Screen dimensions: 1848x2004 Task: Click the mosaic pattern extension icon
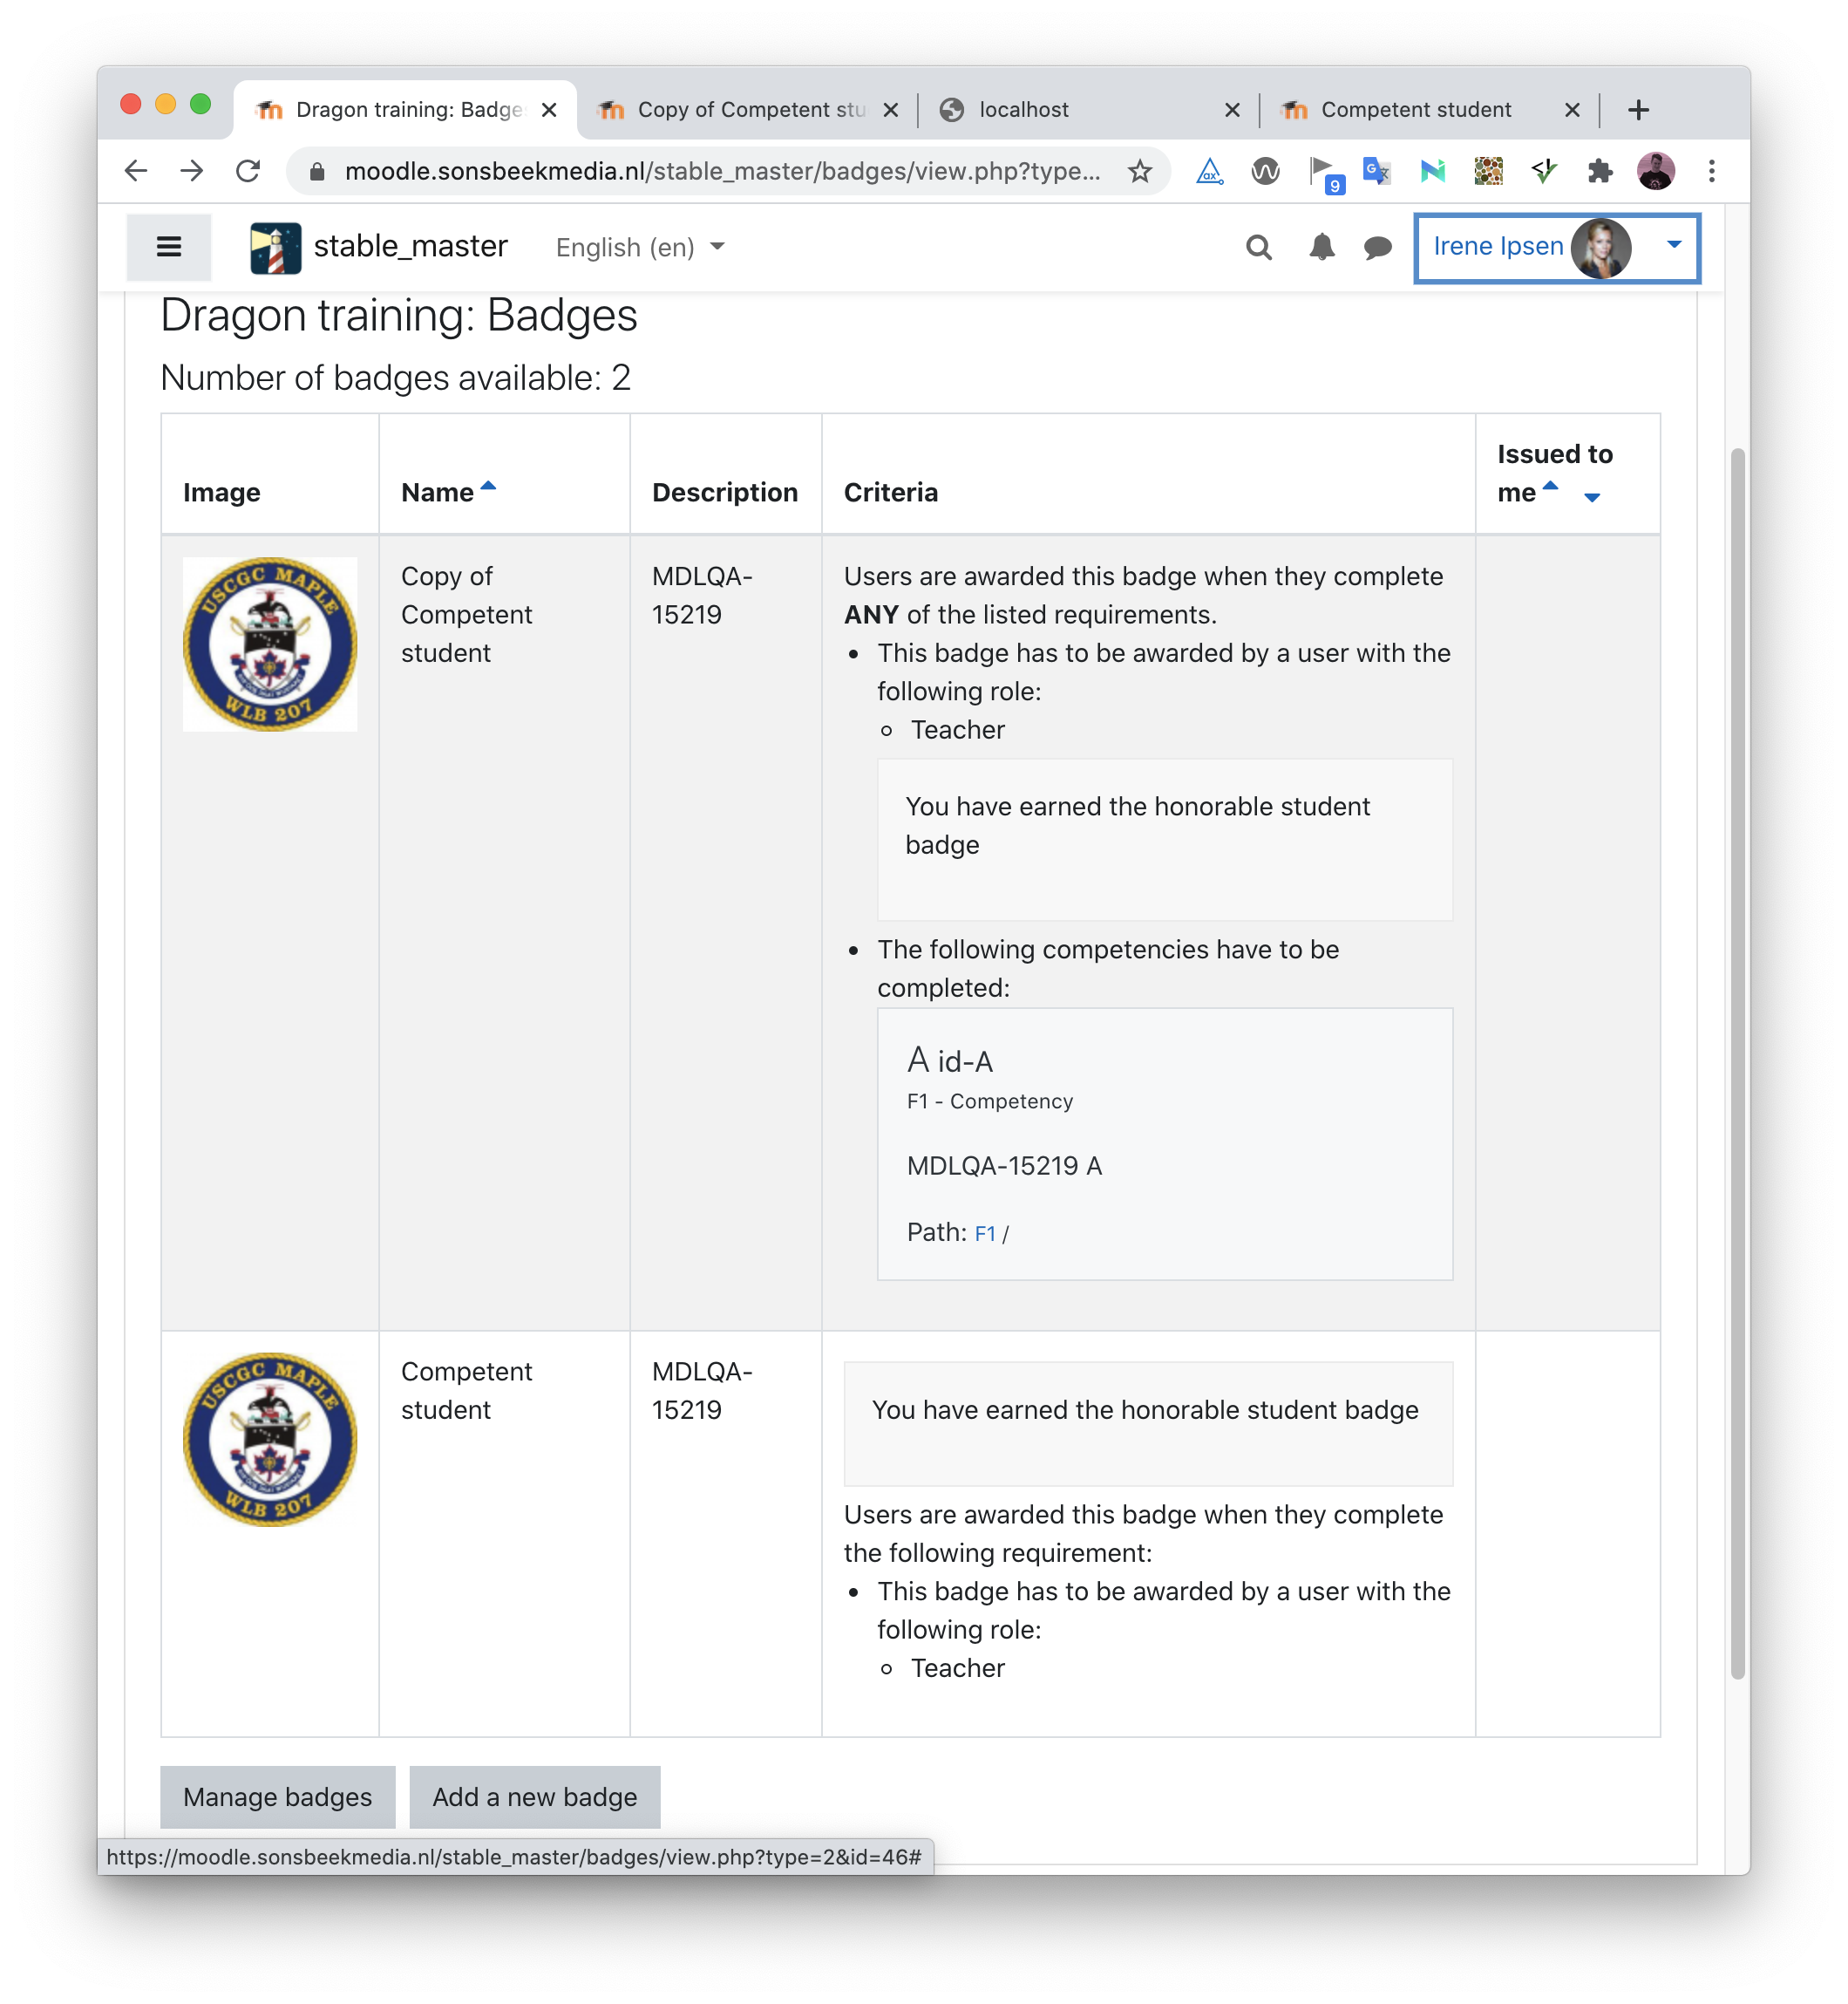pyautogui.click(x=1488, y=171)
